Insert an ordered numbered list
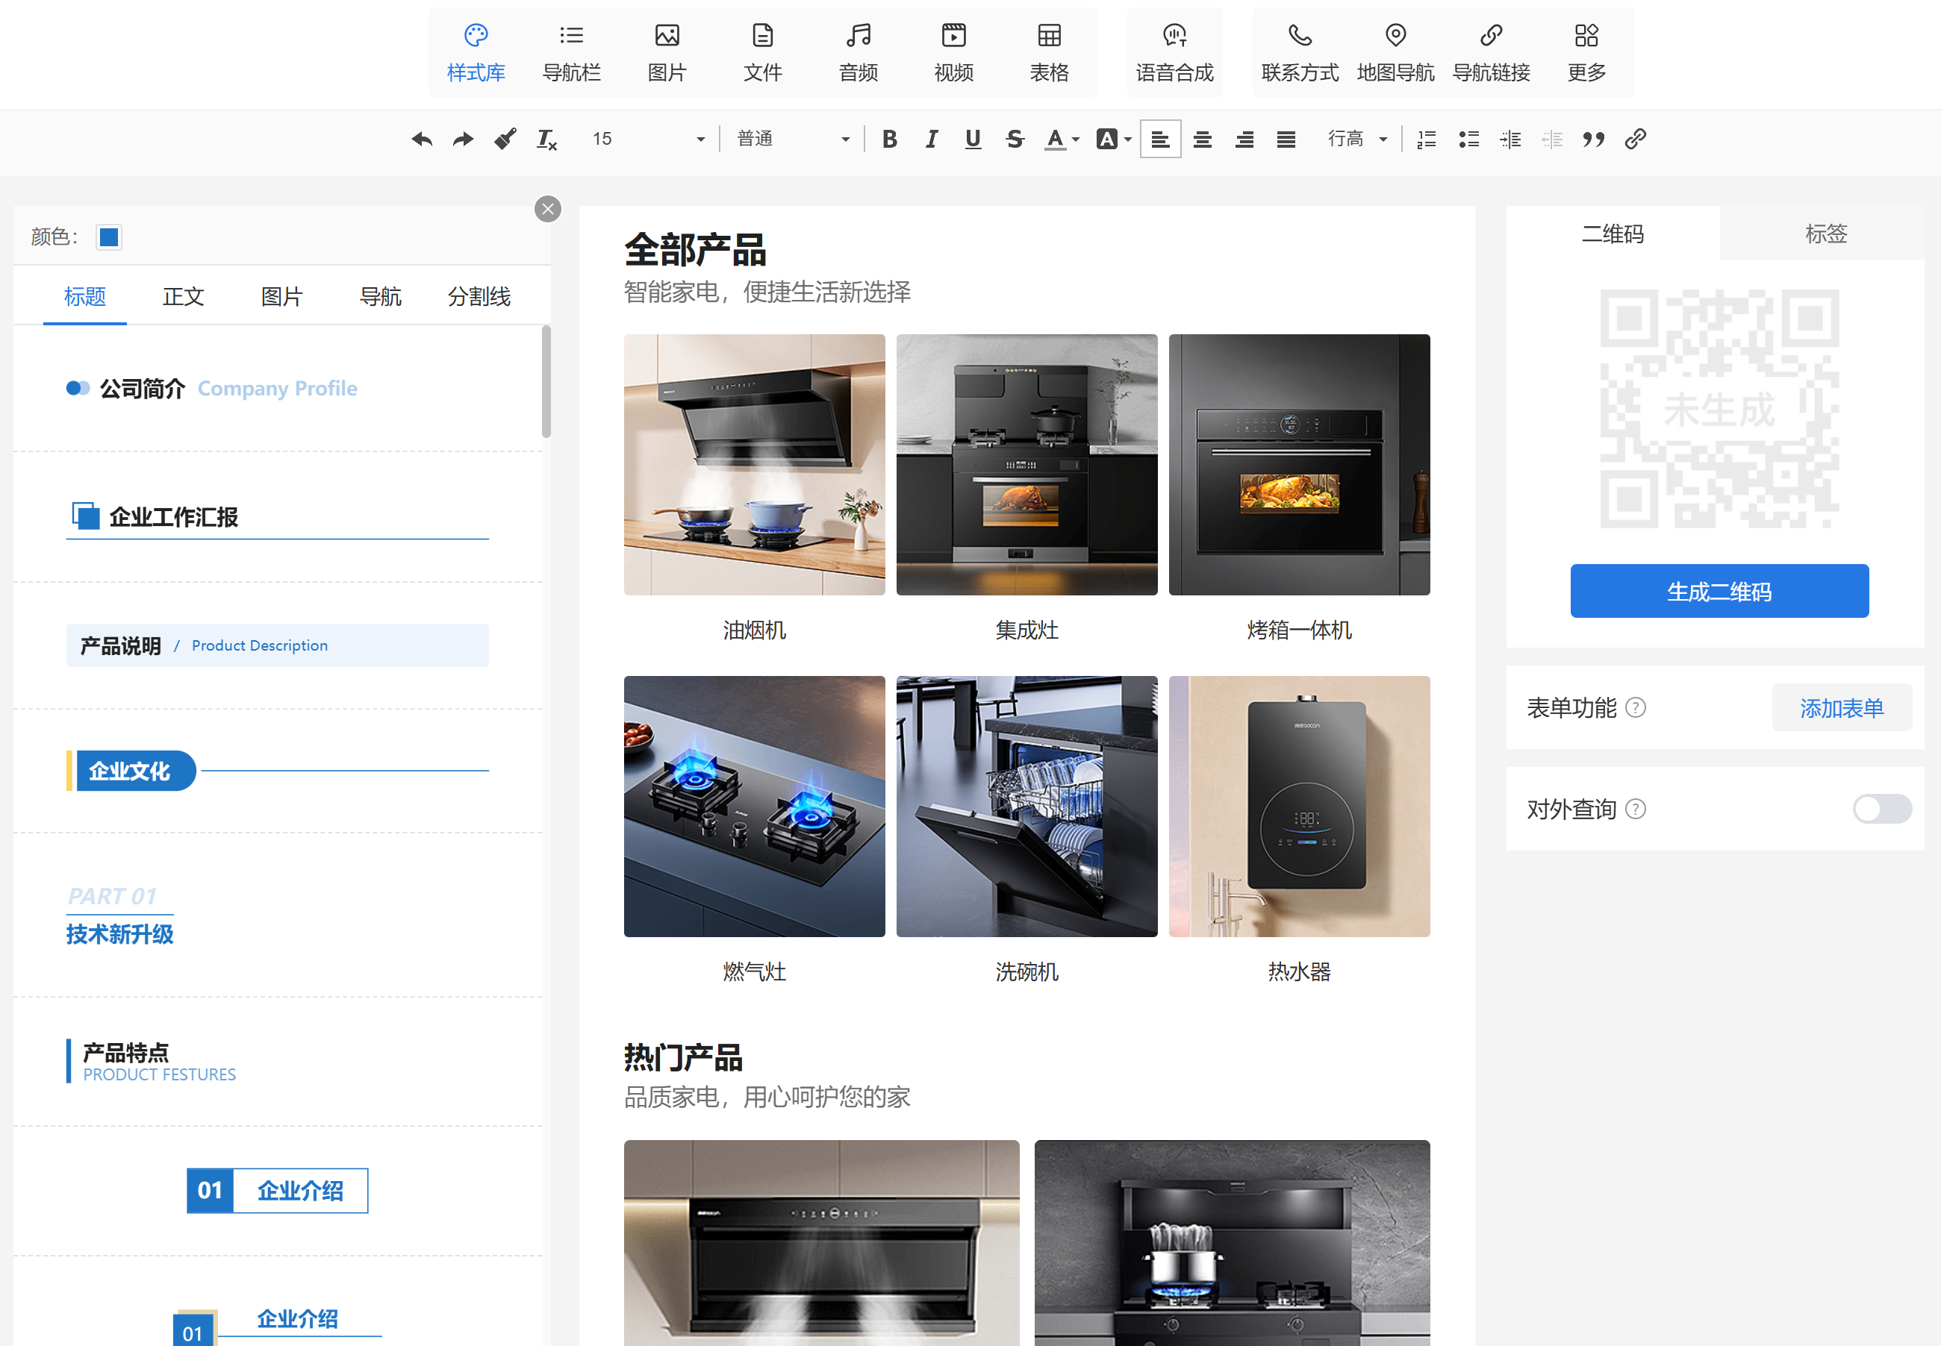The height and width of the screenshot is (1346, 1941). click(1427, 140)
